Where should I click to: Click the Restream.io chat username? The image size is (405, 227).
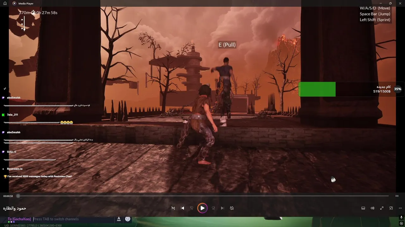coord(15,169)
